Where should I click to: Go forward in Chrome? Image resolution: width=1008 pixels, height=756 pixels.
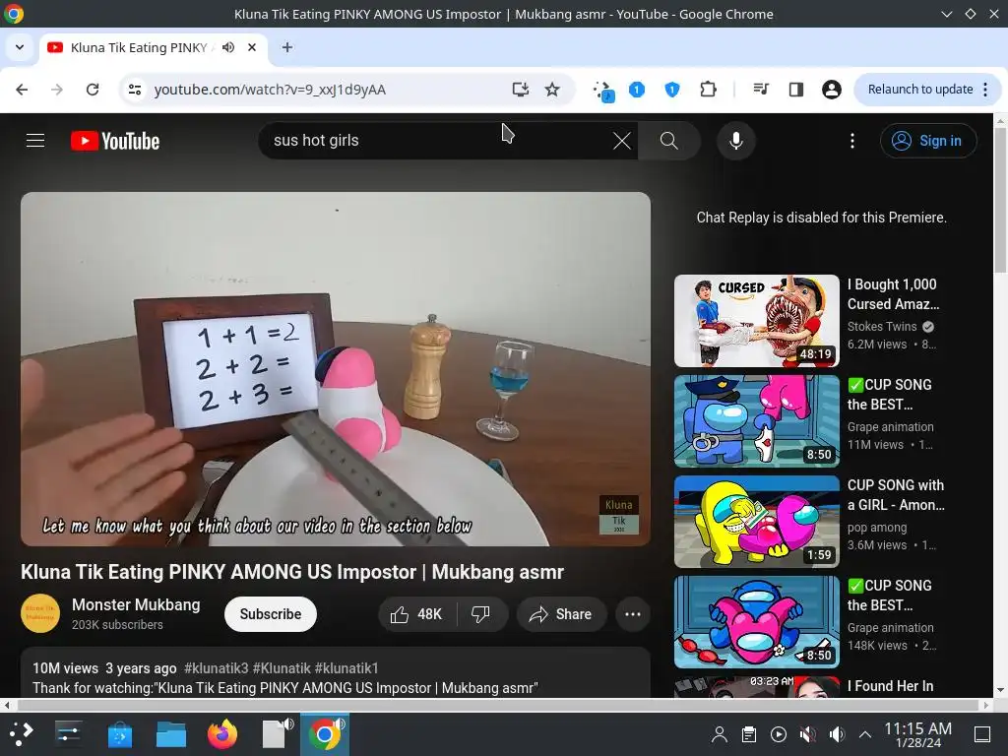coord(57,90)
